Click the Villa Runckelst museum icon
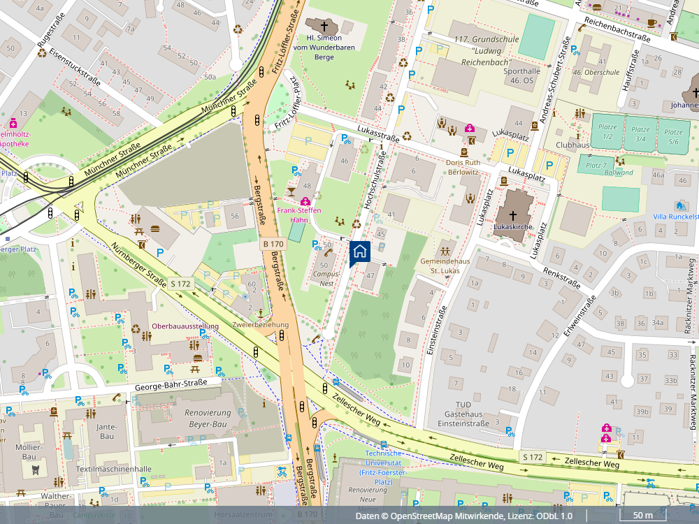Viewport: 699px width, 524px height. 680,205
